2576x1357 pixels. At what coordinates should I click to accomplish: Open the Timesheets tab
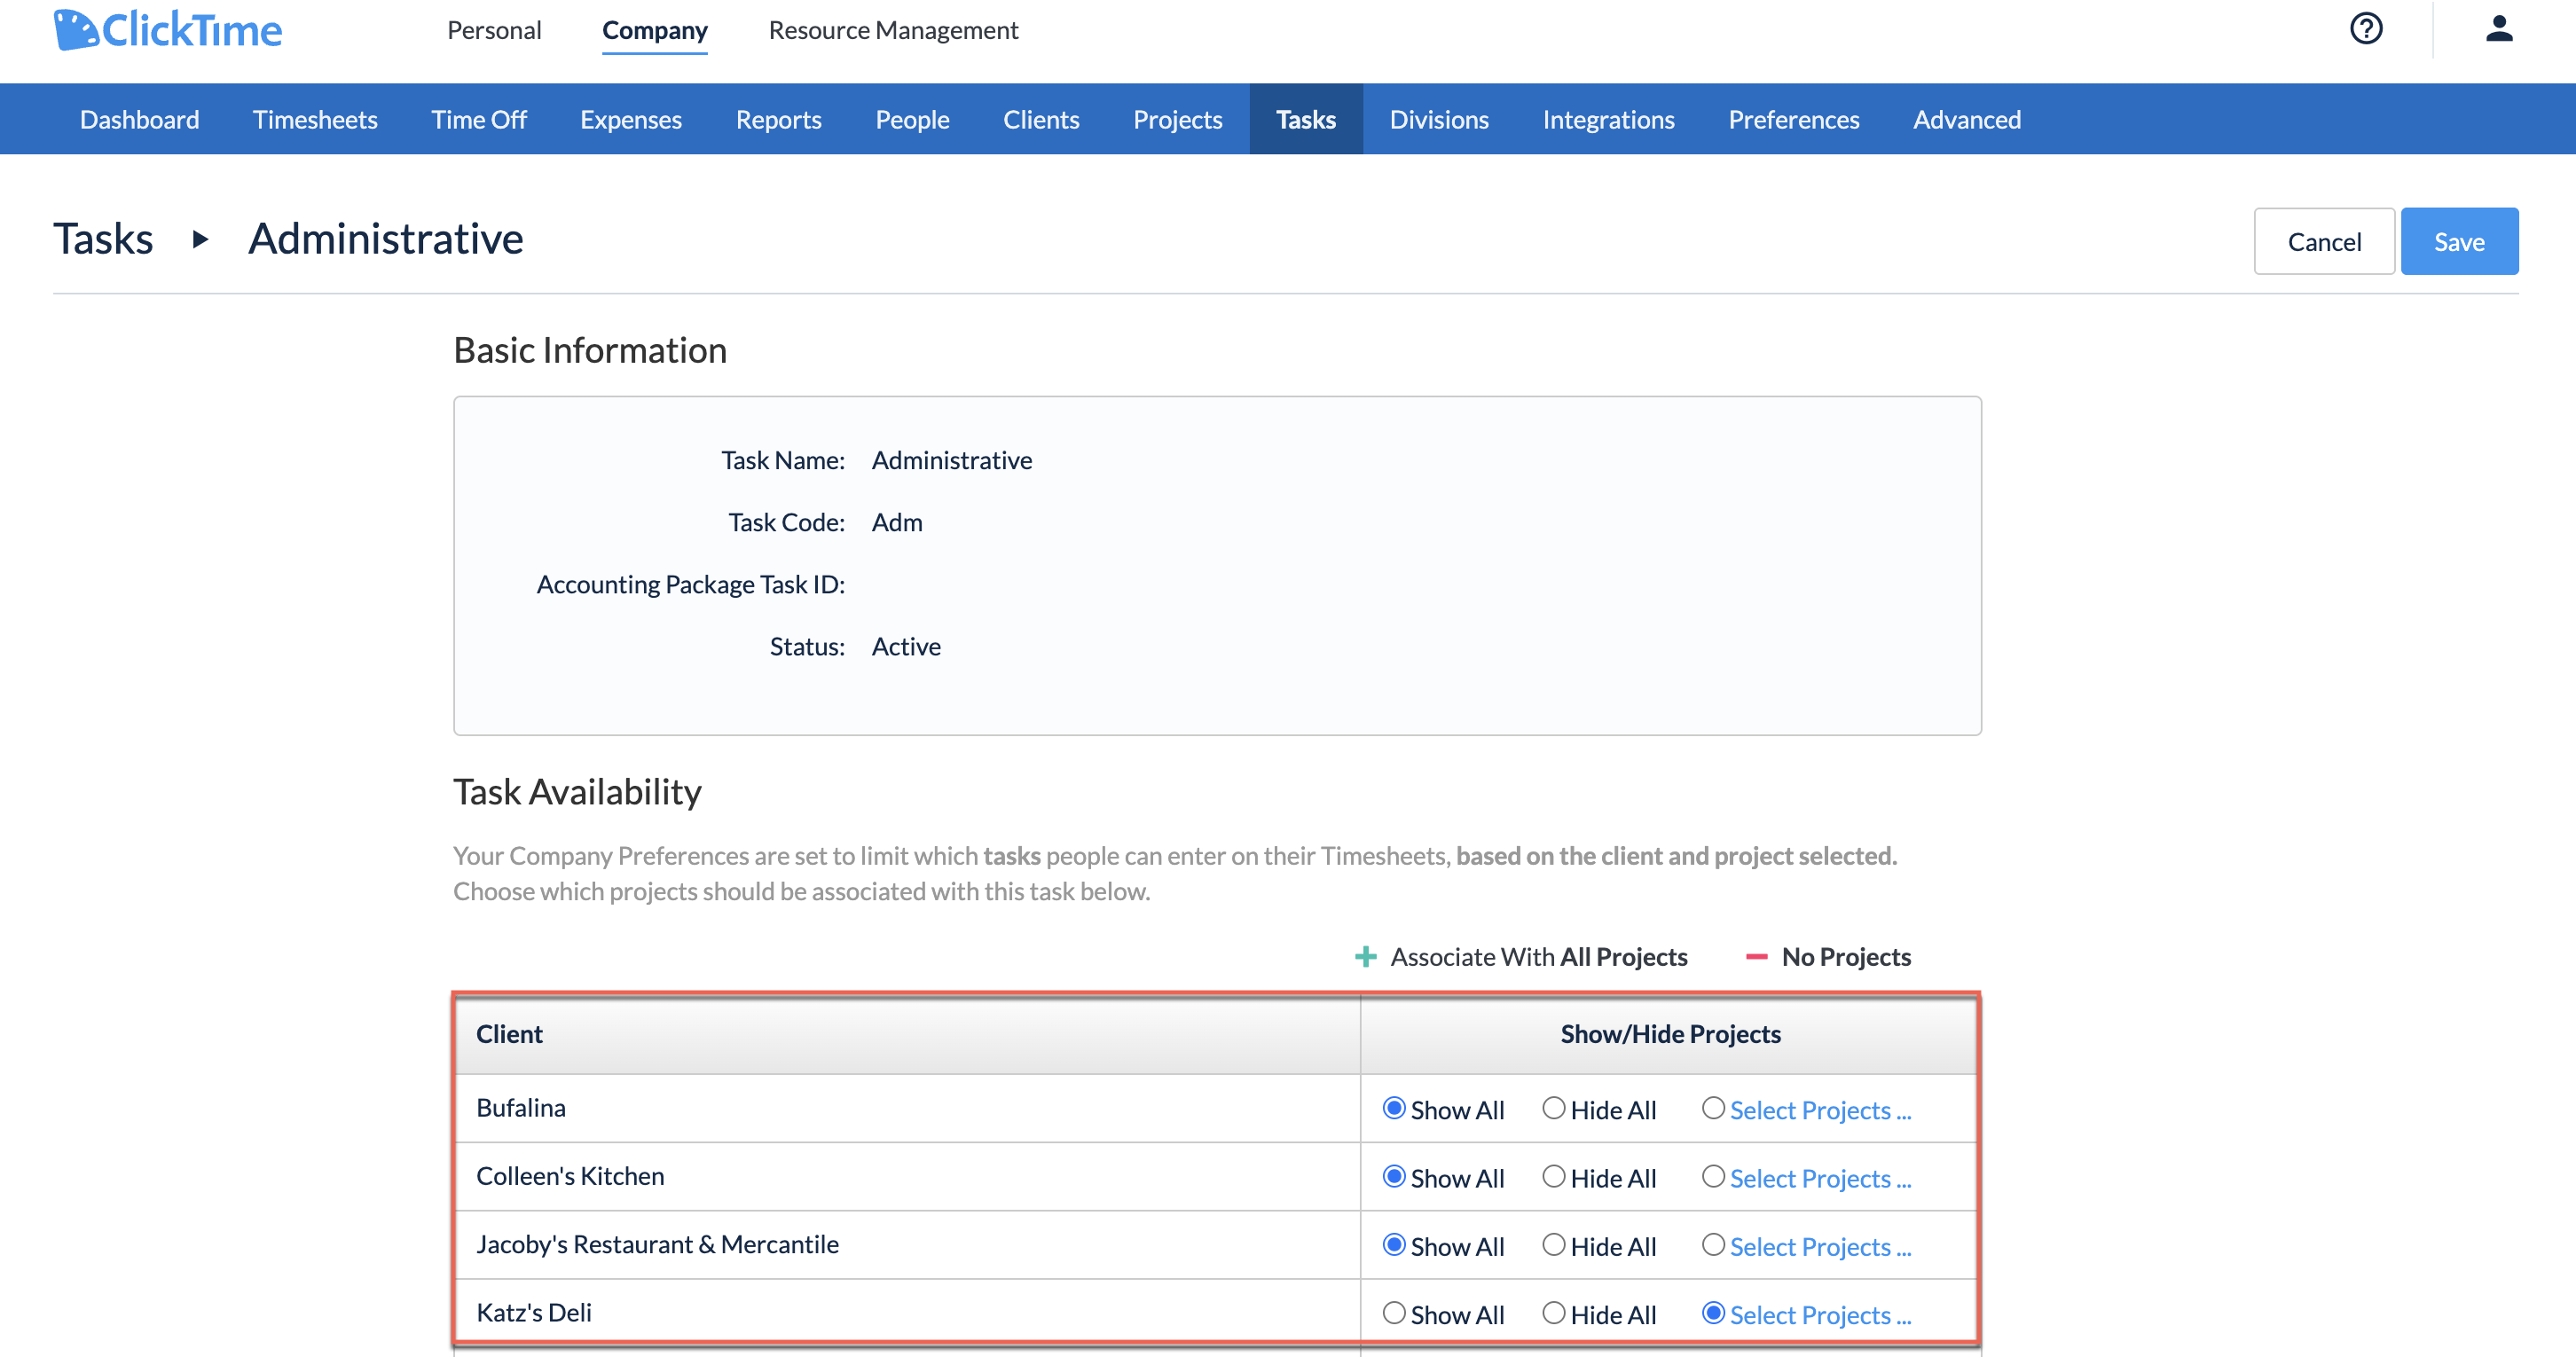point(315,119)
